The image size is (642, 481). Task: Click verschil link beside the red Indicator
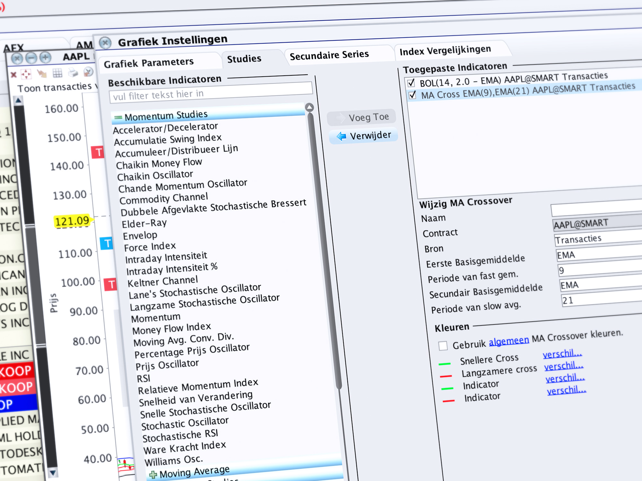(567, 390)
